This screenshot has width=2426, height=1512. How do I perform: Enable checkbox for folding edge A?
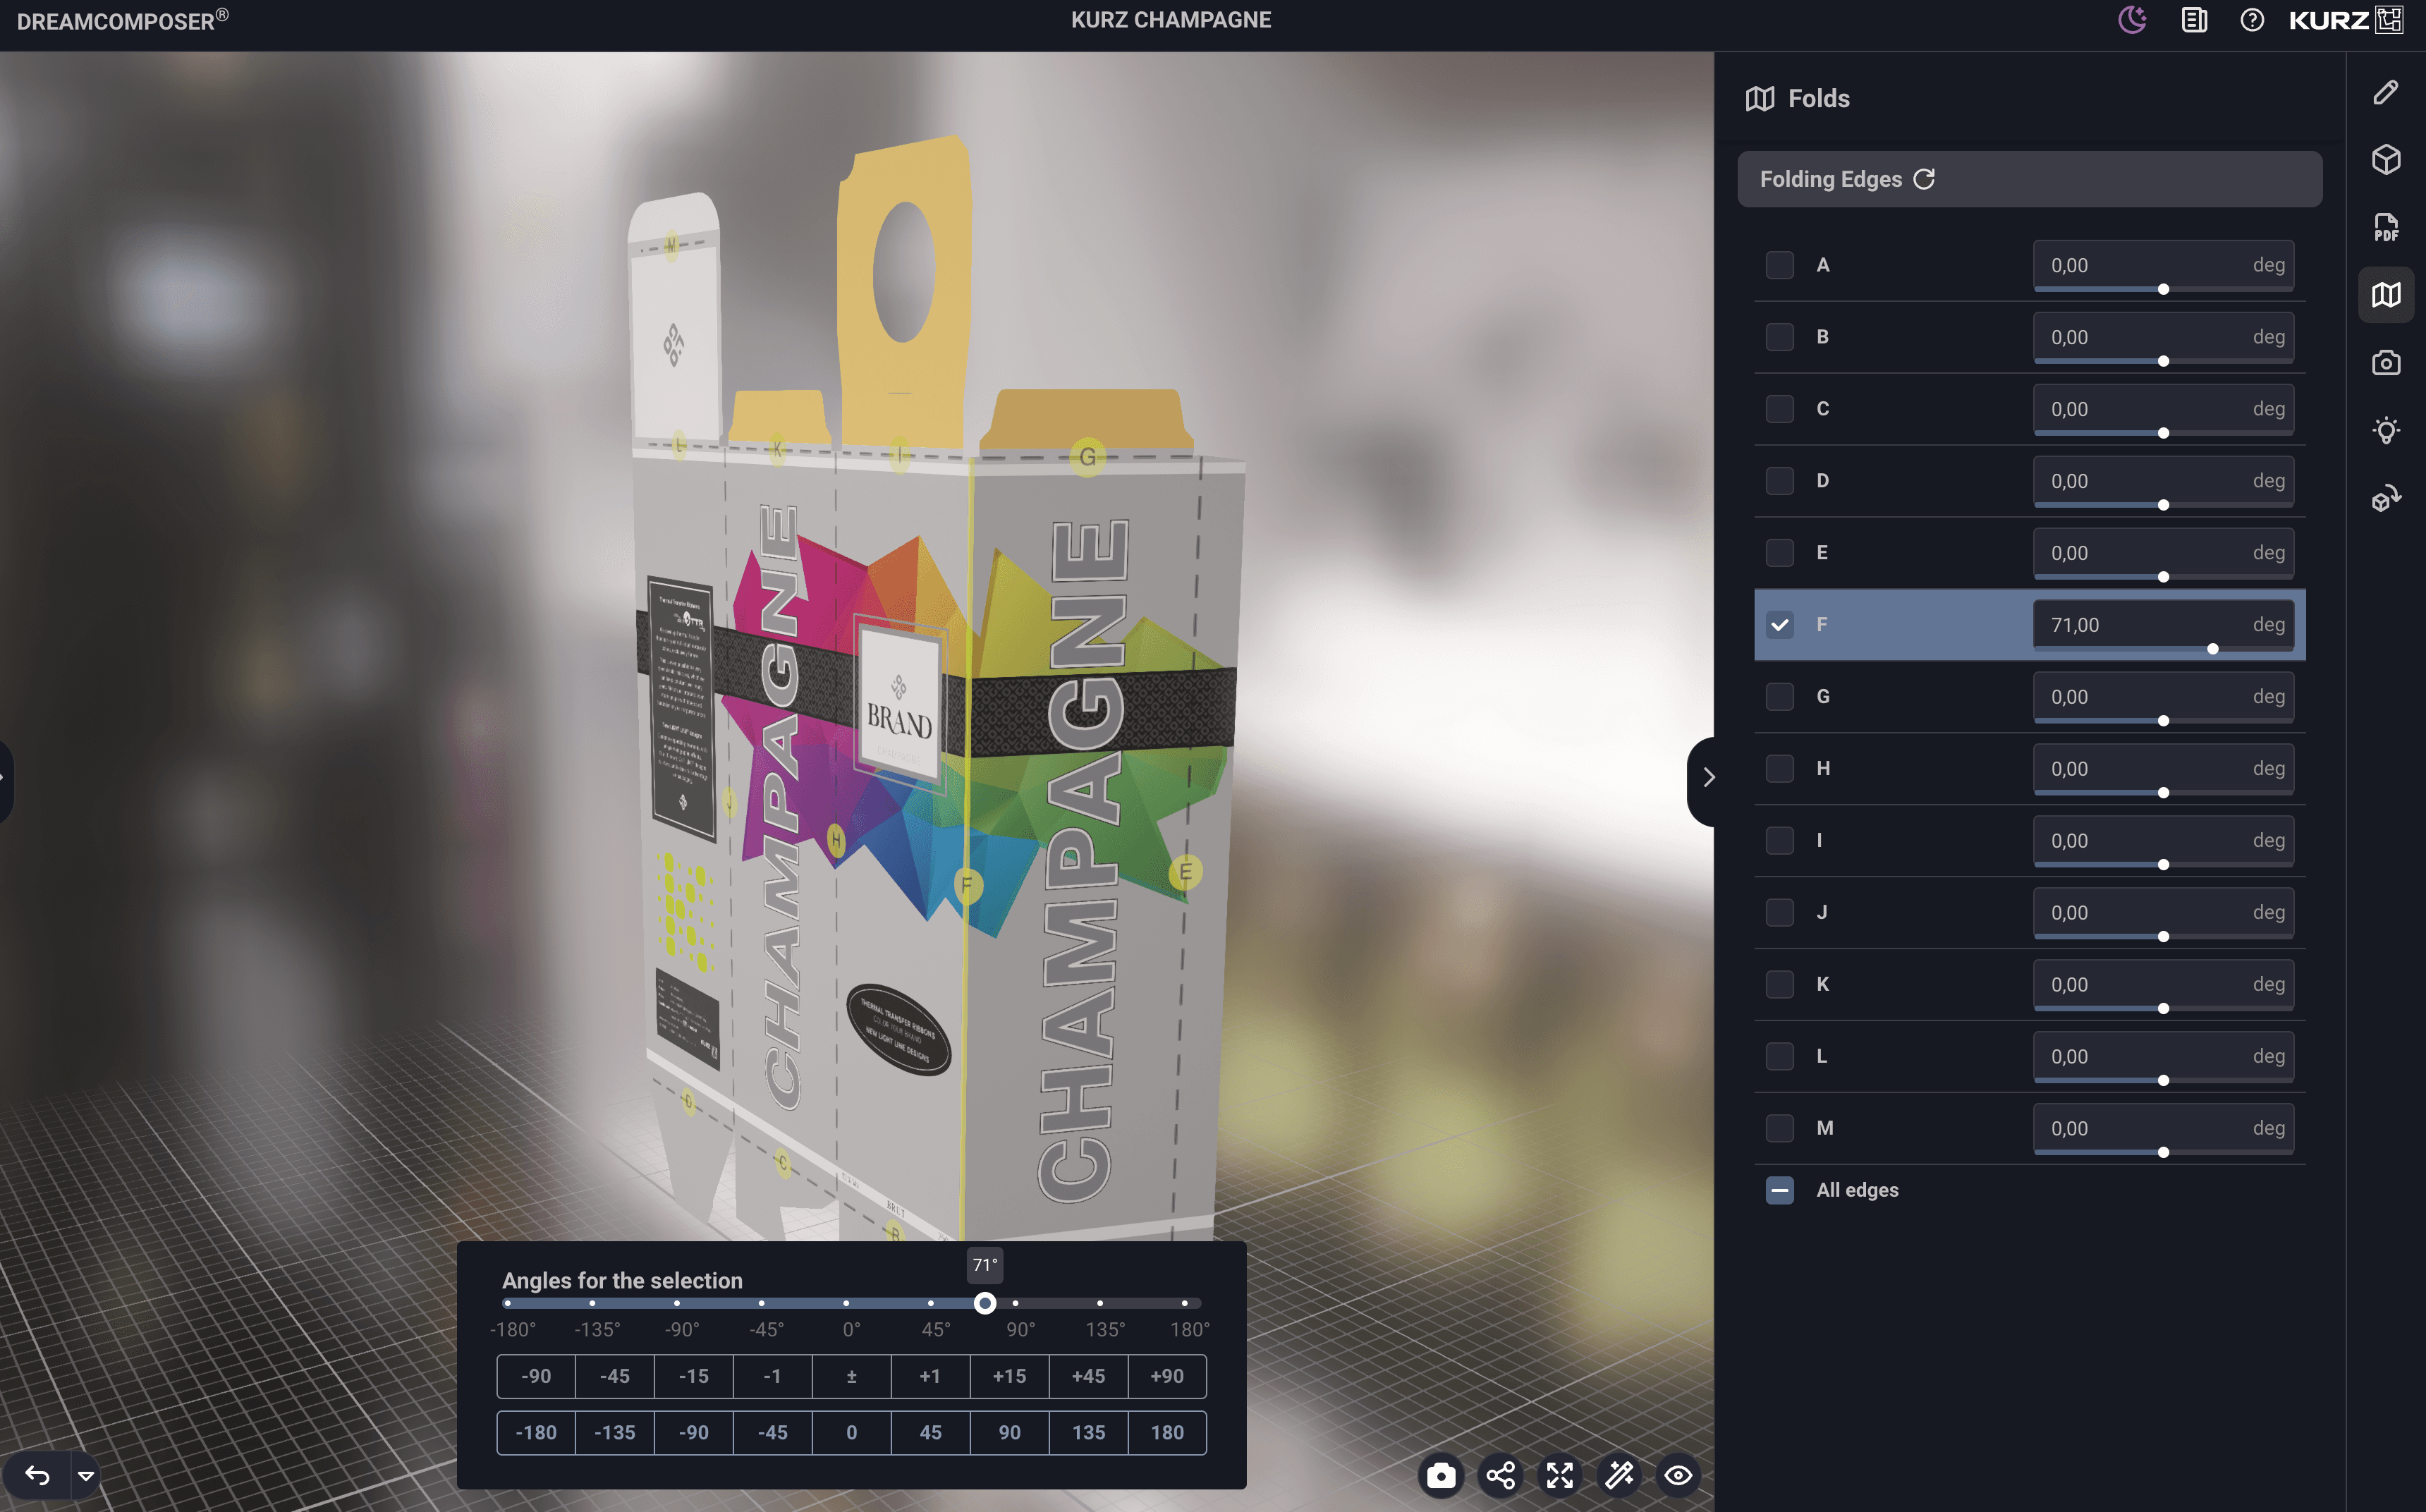pos(1780,264)
